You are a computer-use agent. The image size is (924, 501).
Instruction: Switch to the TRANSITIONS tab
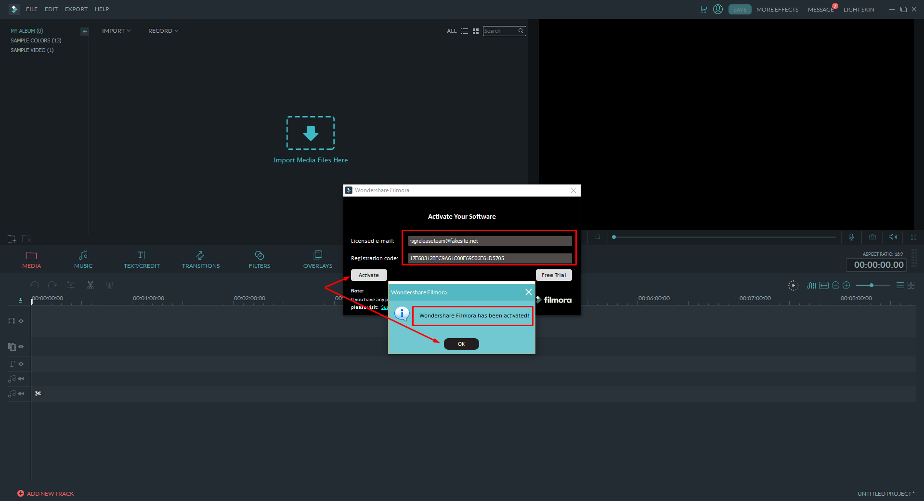pyautogui.click(x=201, y=260)
